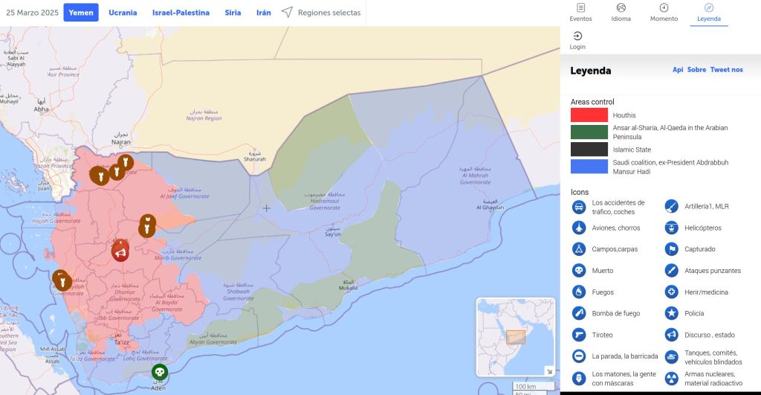Viewport: 761px width, 395px height.
Task: Open the Irán region tab
Action: [x=264, y=13]
